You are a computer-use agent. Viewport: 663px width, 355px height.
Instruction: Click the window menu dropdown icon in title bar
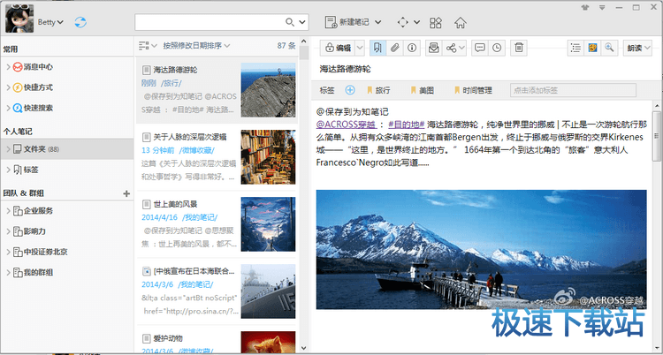click(602, 7)
